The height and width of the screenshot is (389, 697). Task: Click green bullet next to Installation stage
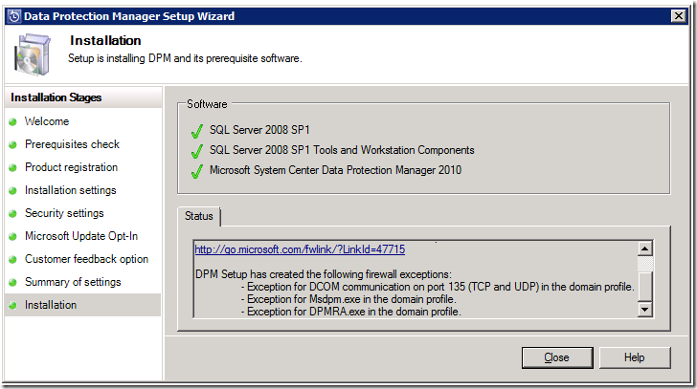tap(13, 306)
